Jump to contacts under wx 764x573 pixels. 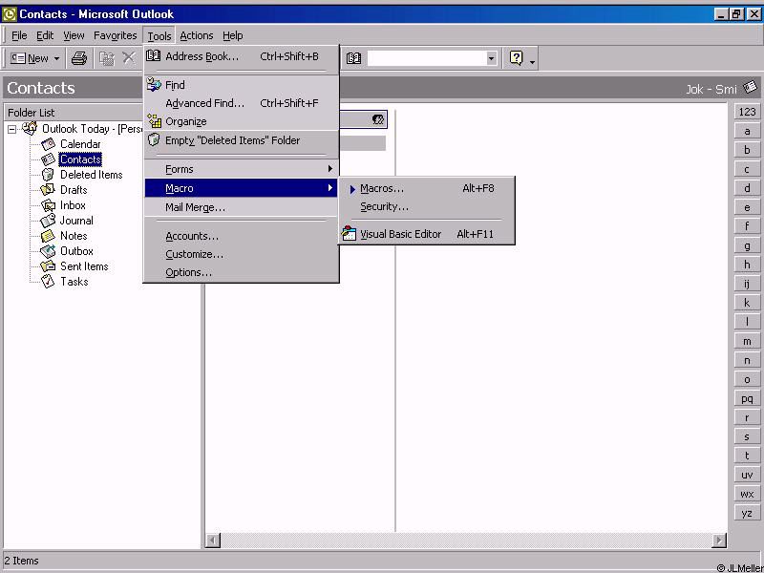(747, 494)
